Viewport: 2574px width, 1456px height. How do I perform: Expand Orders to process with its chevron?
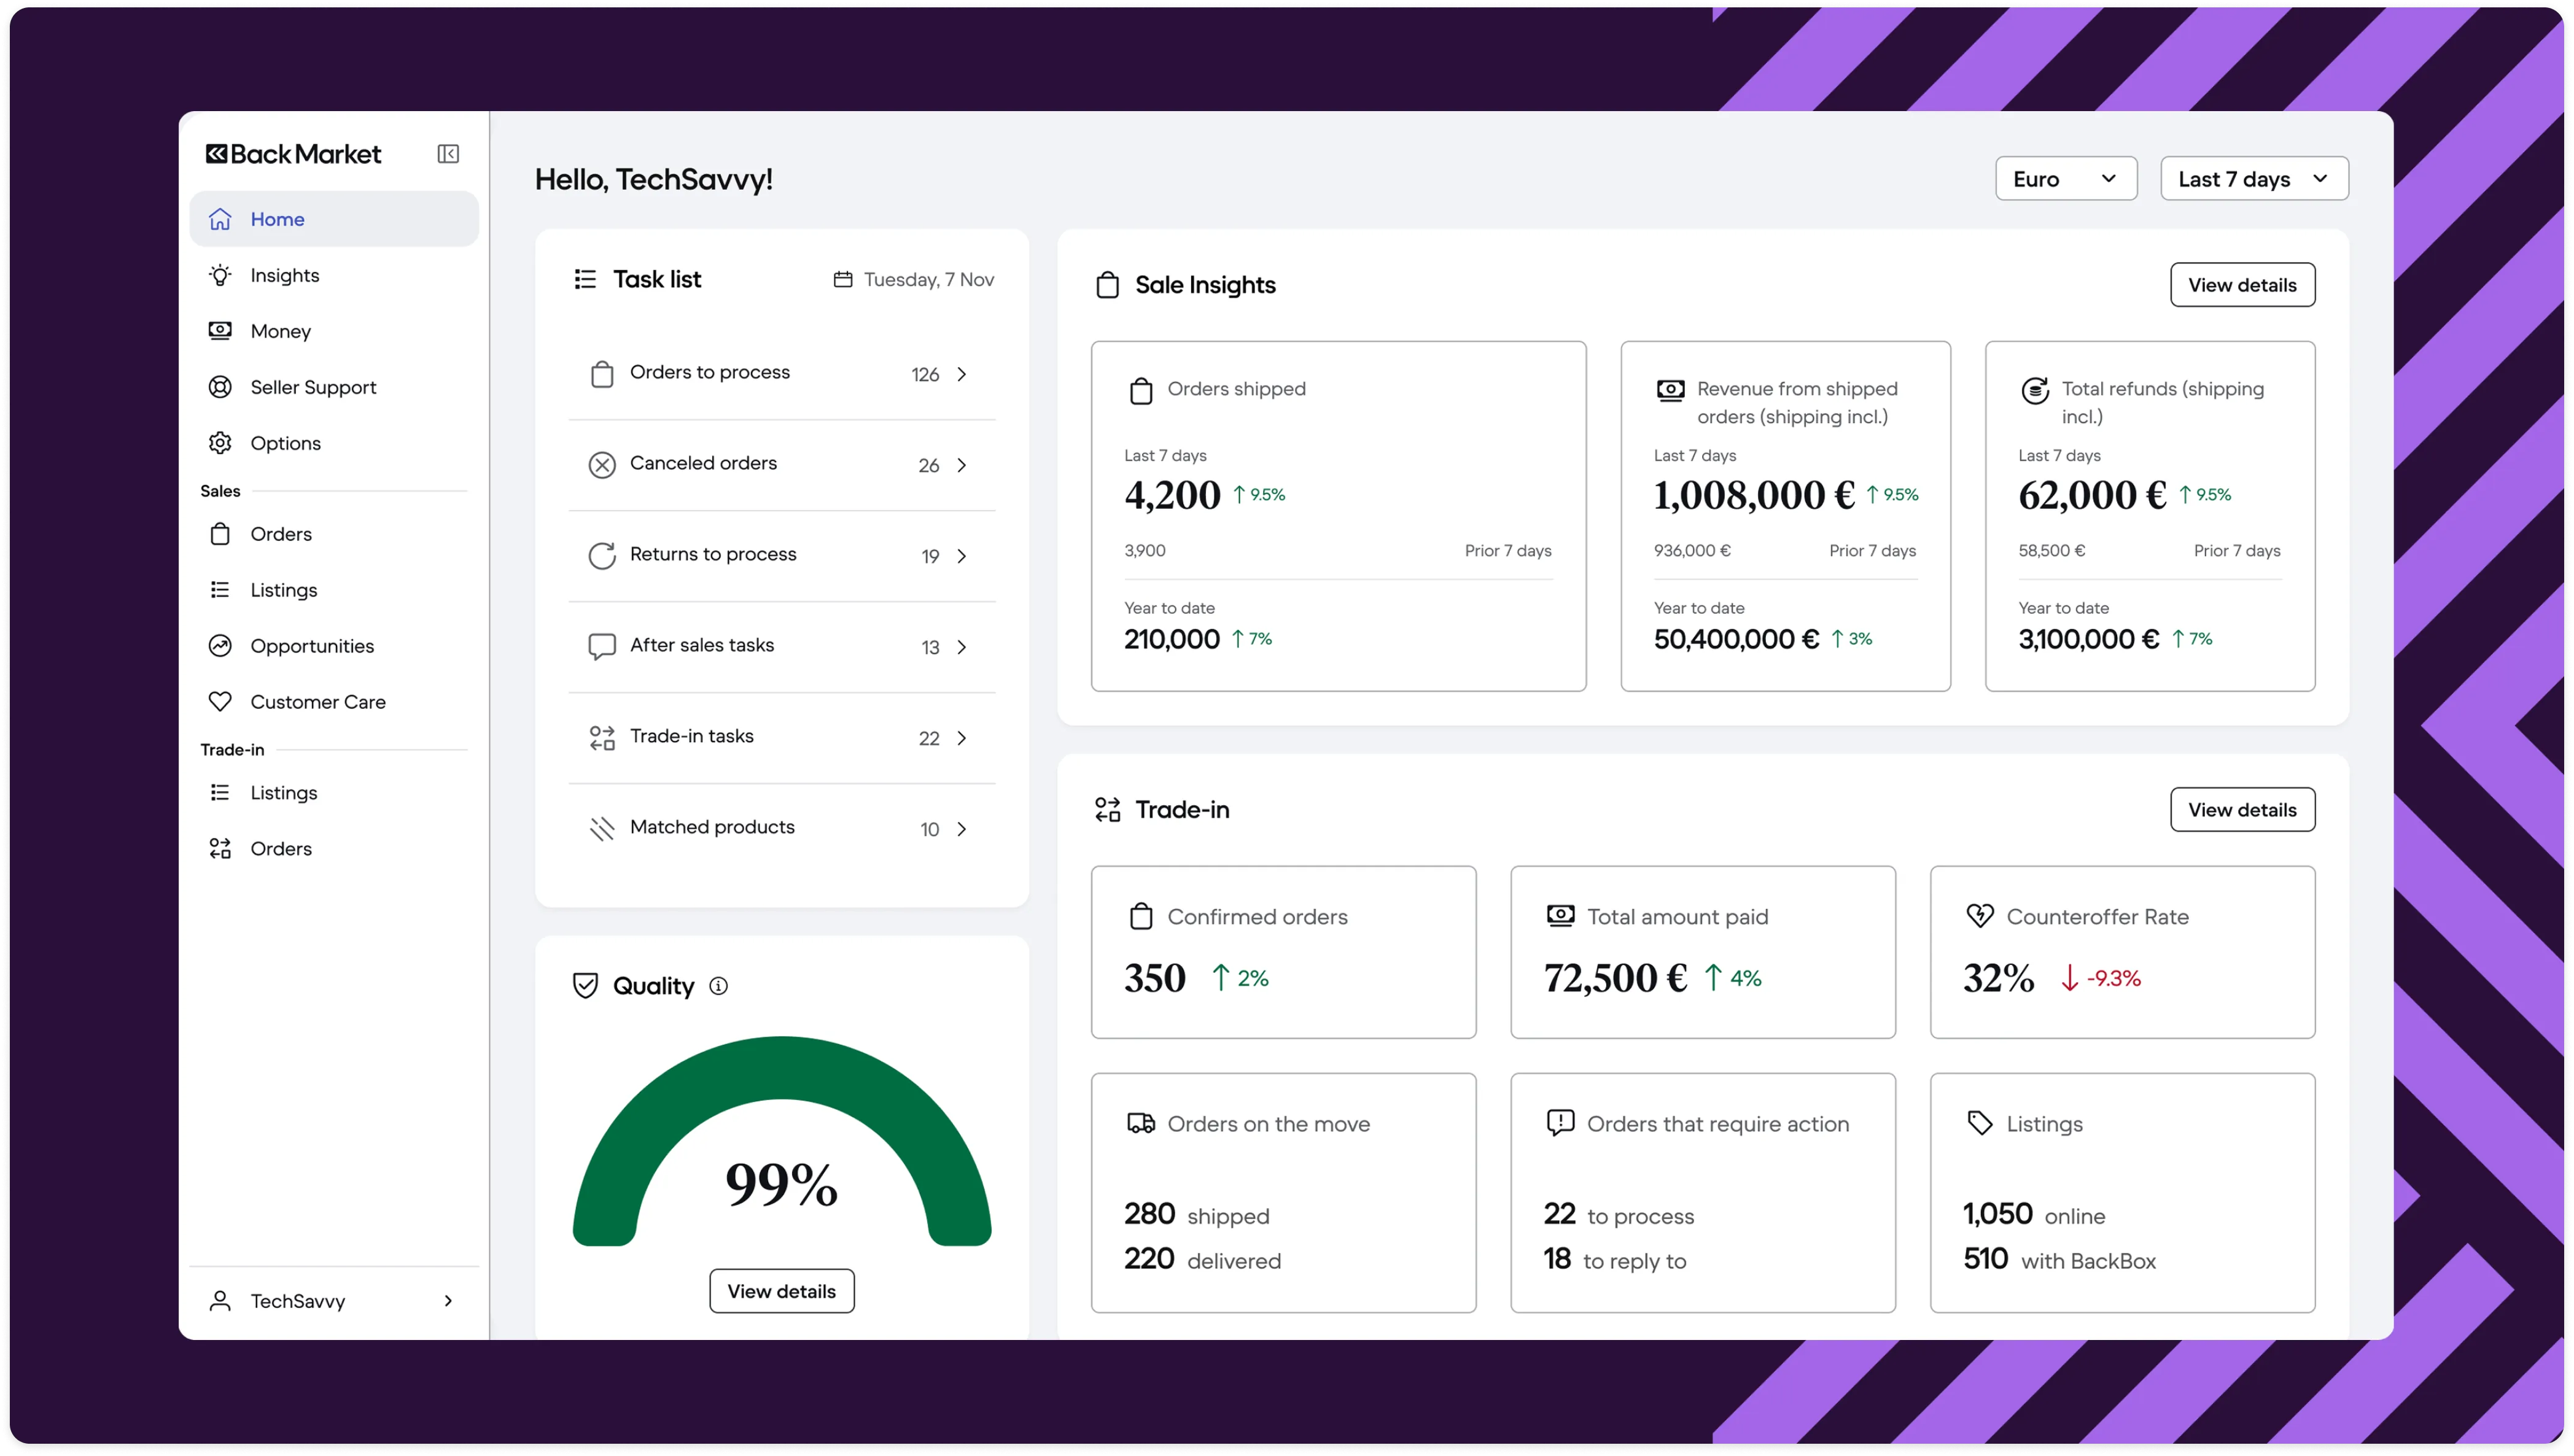point(962,374)
